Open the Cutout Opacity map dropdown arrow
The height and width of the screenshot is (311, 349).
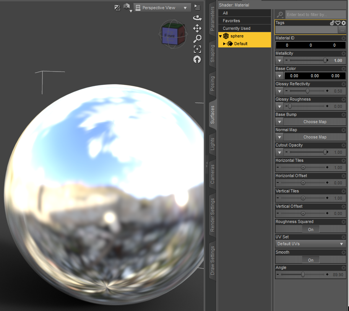[x=279, y=152]
